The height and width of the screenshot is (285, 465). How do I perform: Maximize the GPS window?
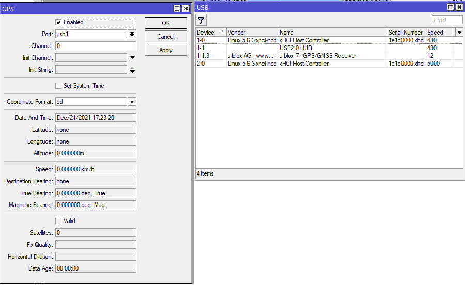(x=177, y=9)
